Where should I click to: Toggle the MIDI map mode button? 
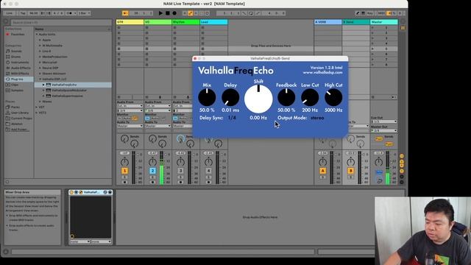pyautogui.click(x=381, y=13)
